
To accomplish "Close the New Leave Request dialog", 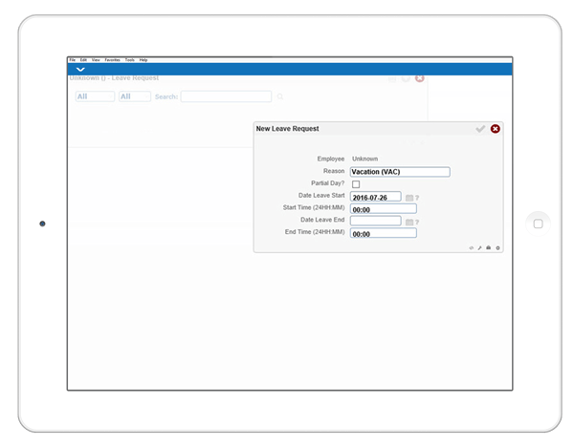I will (495, 128).
